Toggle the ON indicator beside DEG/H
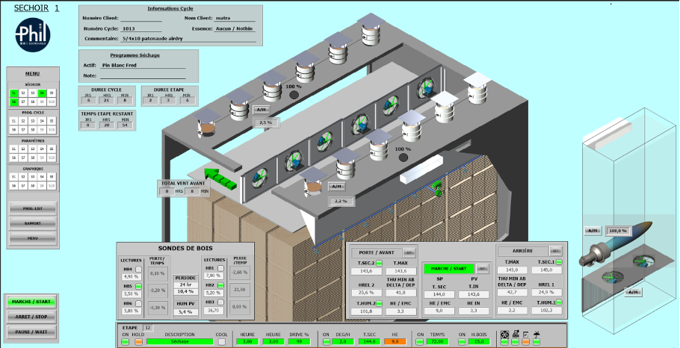Screen dimensions: 680x348 pos(326,342)
